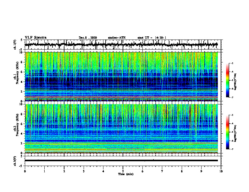249x192 pixels.
Task: Click time axis tick label "4"
Action: coord(103,171)
